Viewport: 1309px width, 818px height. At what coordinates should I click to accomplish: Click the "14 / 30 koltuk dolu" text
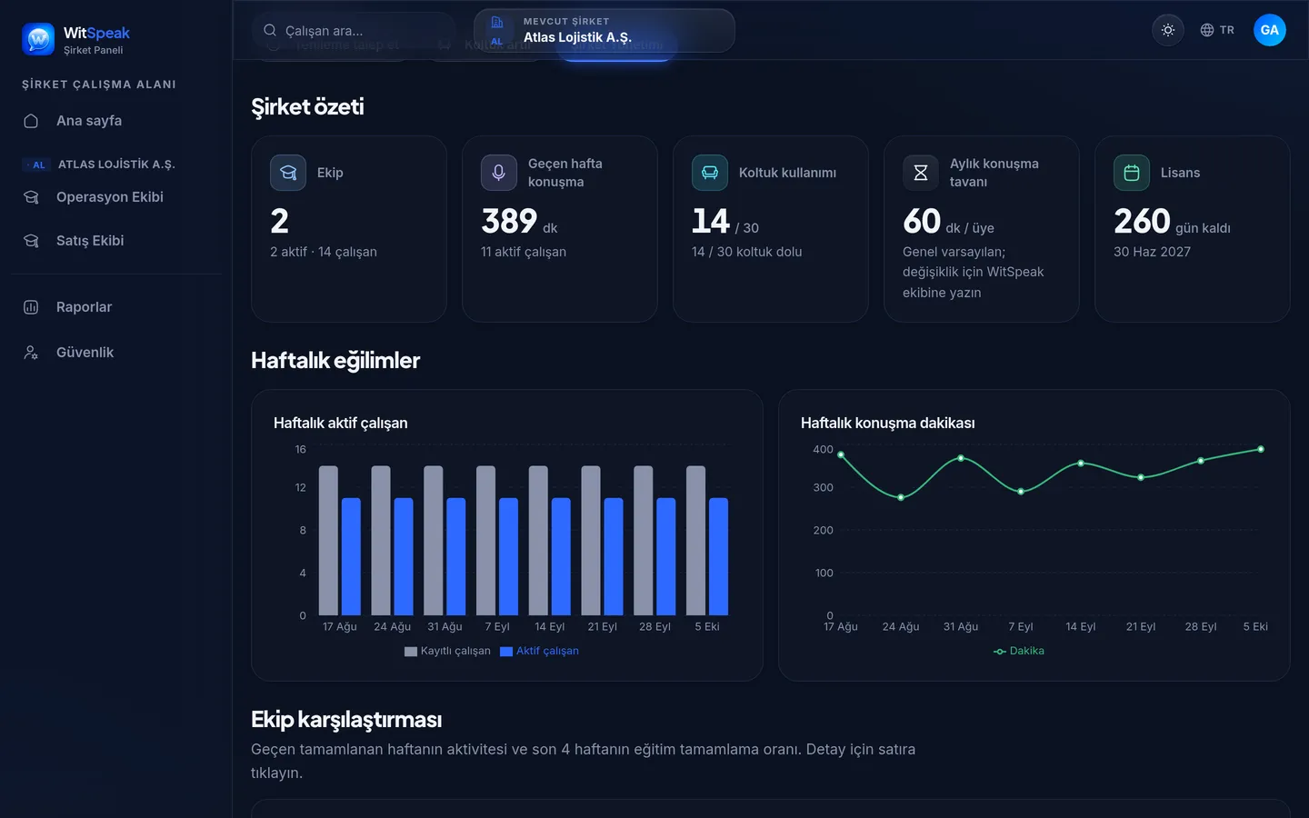pos(747,252)
